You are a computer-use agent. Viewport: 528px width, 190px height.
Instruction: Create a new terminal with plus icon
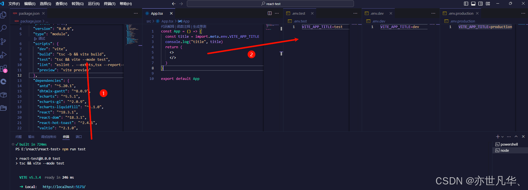coord(498,136)
